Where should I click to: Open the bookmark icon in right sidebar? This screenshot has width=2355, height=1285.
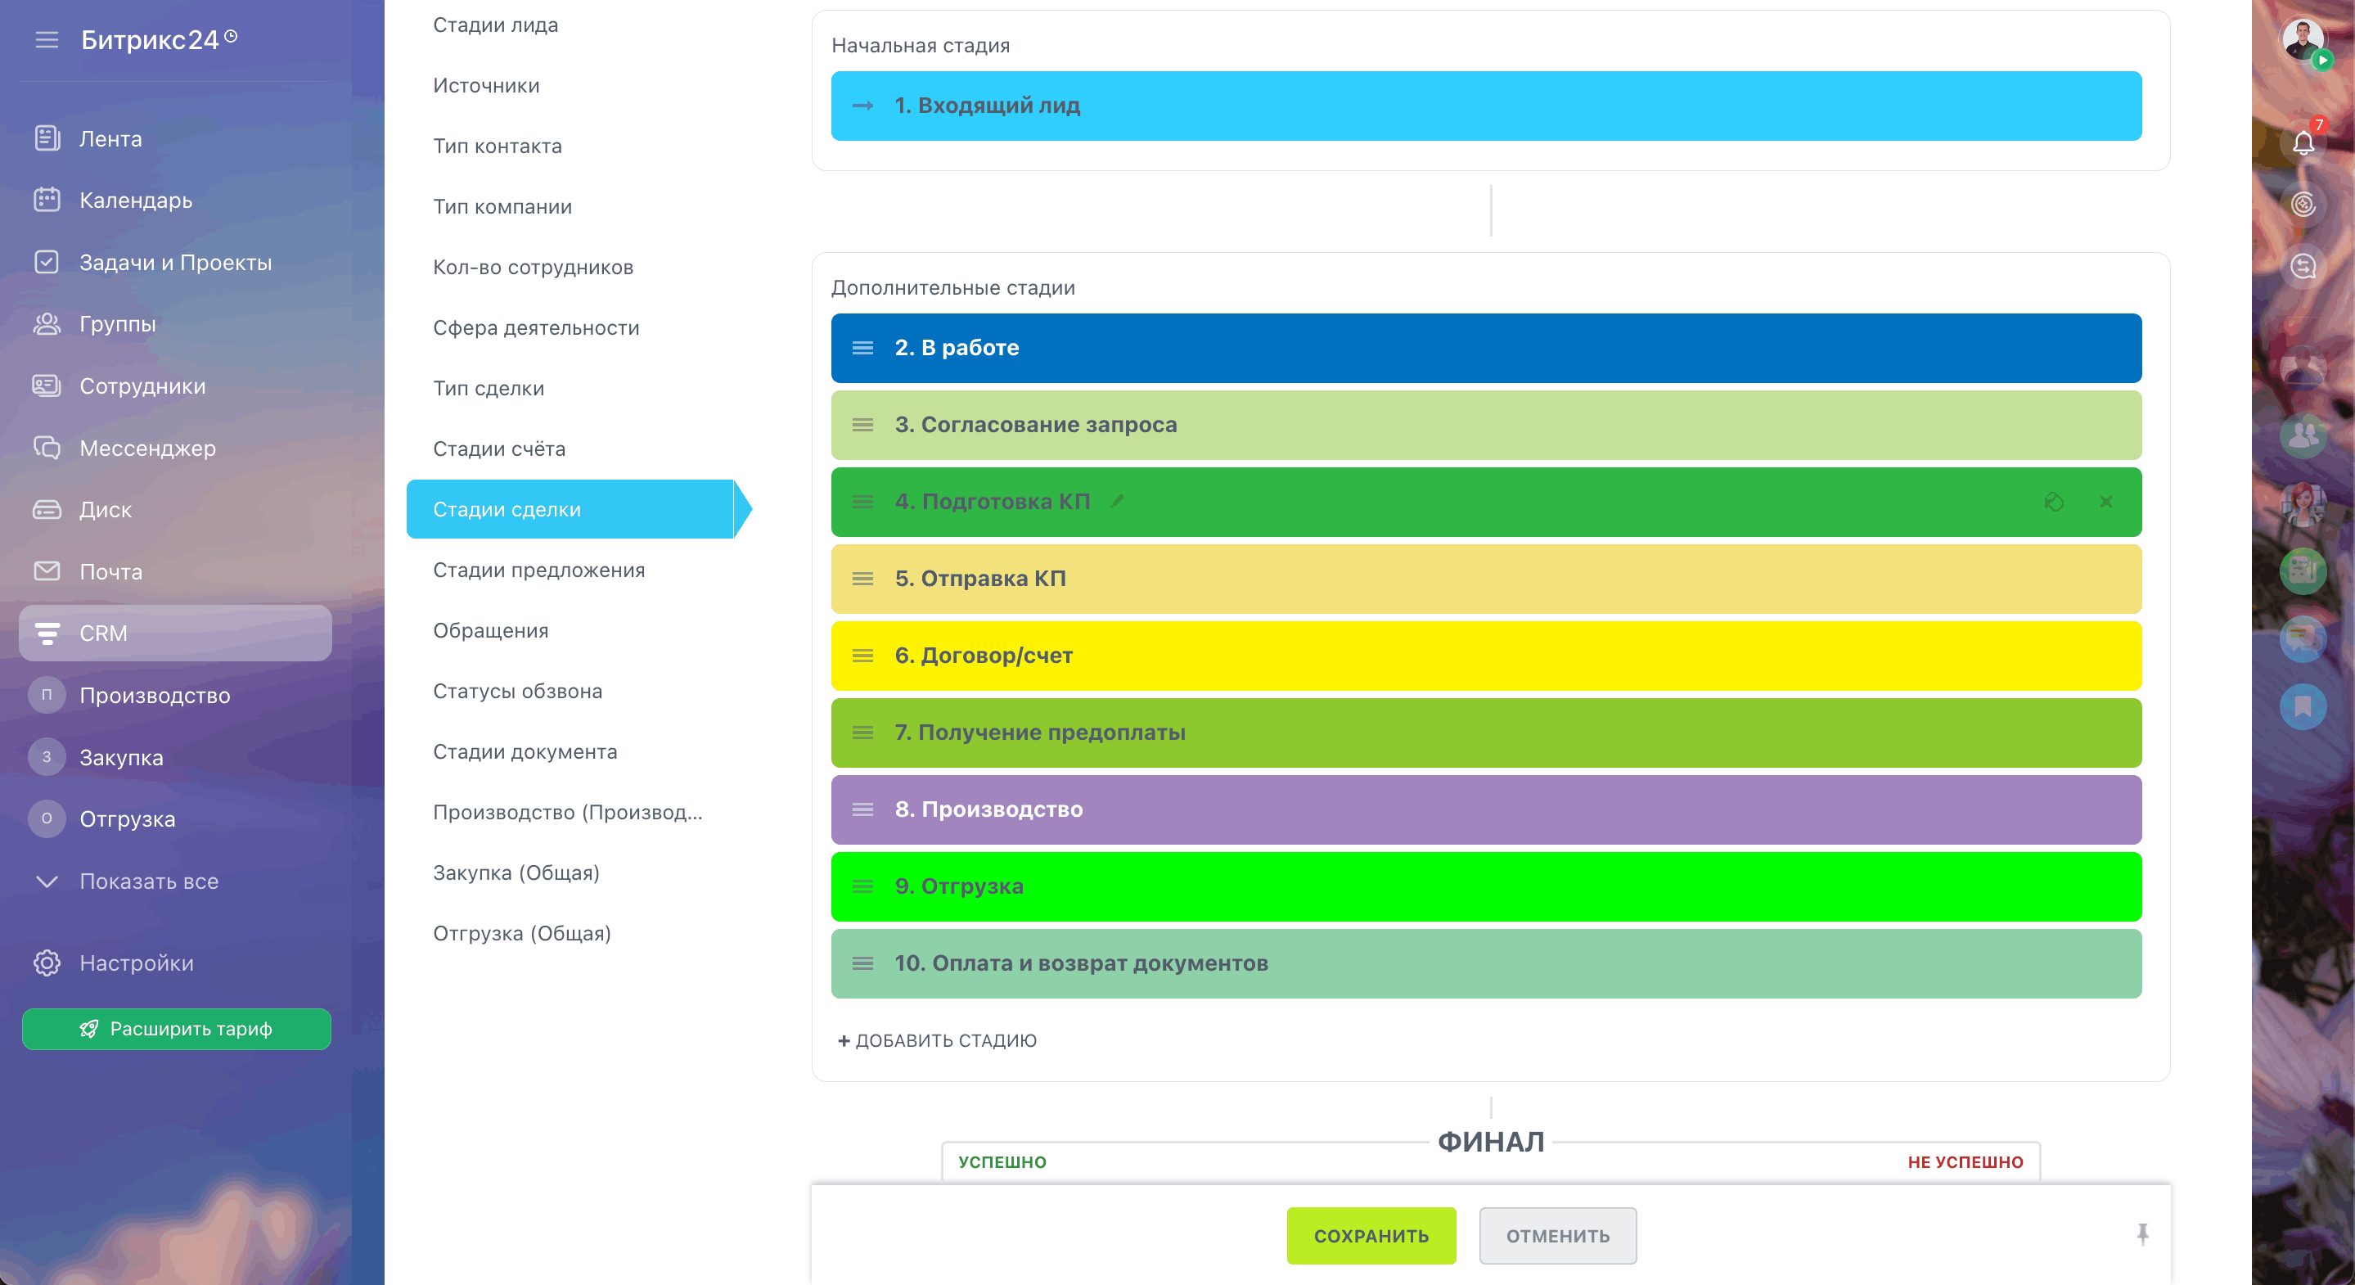tap(2302, 706)
